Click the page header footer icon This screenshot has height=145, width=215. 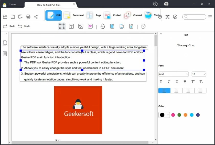coord(122,26)
